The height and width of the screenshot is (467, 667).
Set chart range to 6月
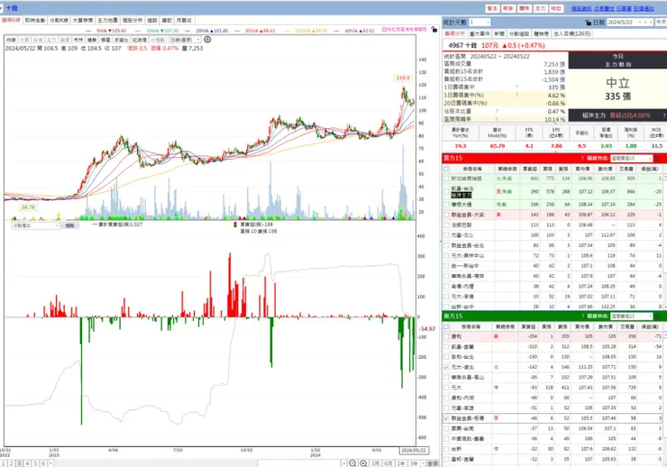coord(388,463)
